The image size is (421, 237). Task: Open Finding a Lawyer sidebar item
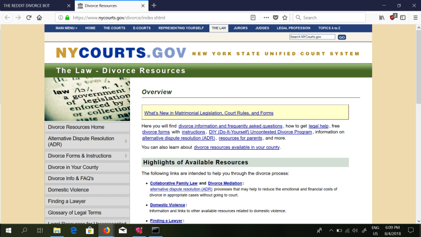(87, 202)
